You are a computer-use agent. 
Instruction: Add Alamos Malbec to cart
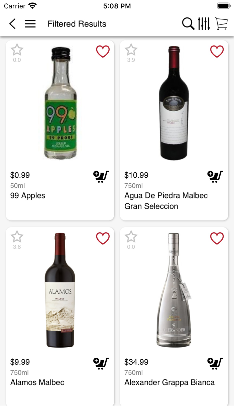[101, 363]
